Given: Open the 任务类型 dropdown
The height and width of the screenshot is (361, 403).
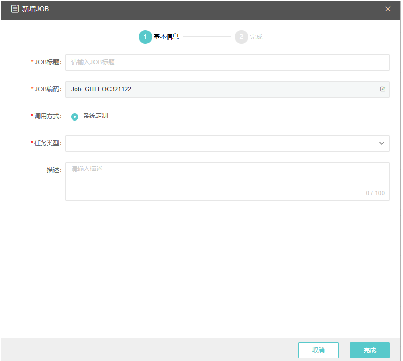Looking at the screenshot, I should tap(227, 143).
